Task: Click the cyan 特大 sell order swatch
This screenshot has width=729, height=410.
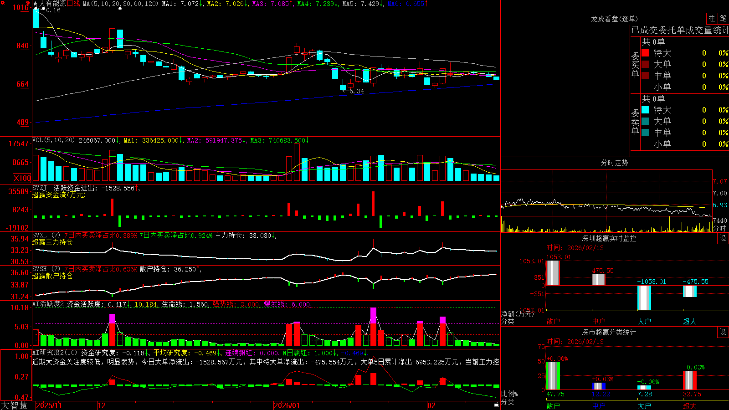Action: click(x=645, y=110)
